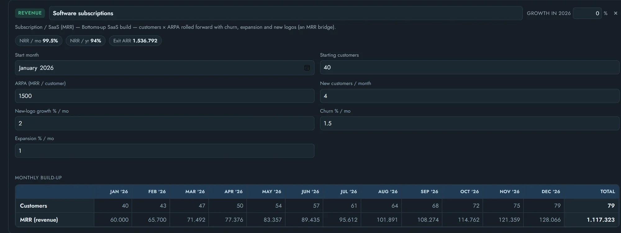Click the NOV '26 MRR value 121.359
Screen dimensions: 621x233
[509, 220]
